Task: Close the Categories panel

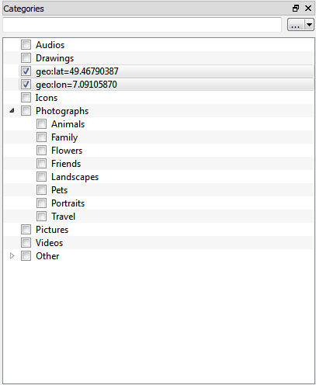Action: 308,9
